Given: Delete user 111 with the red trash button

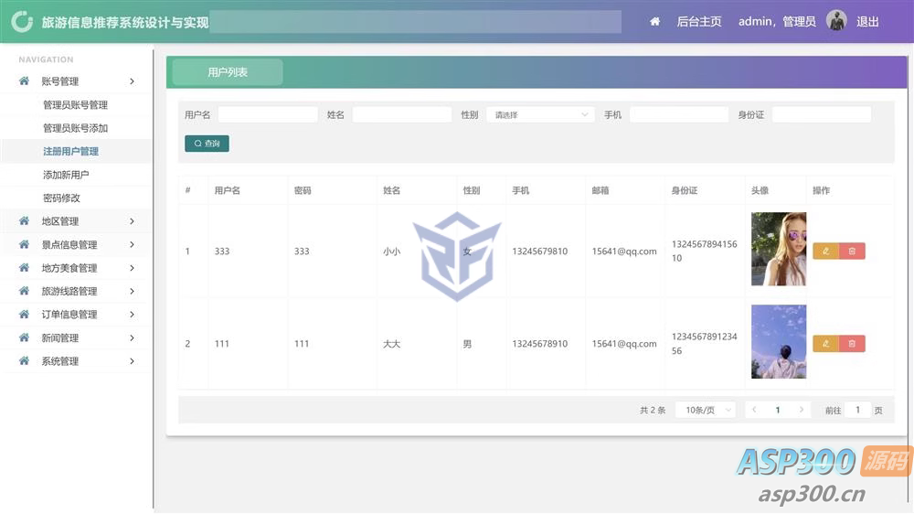Looking at the screenshot, I should (x=852, y=344).
